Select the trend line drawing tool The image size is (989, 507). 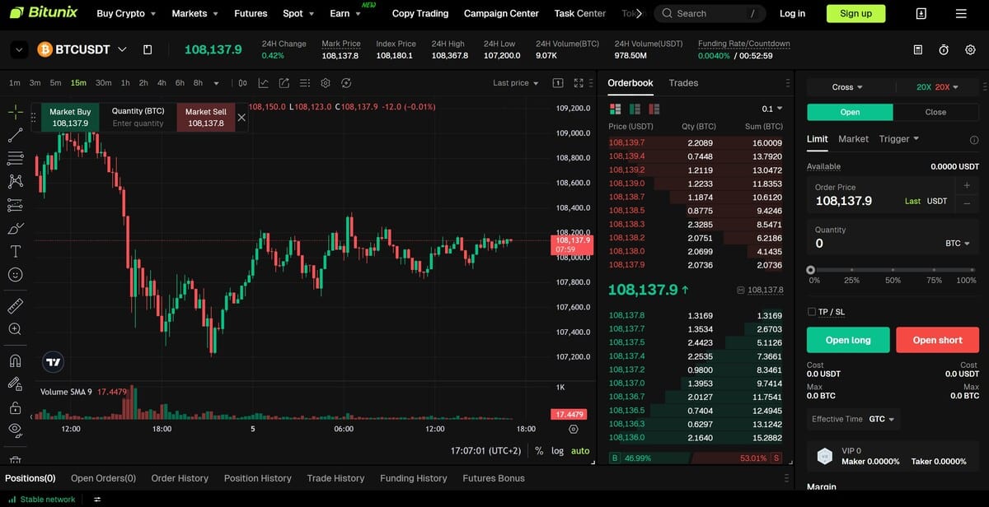(x=15, y=135)
